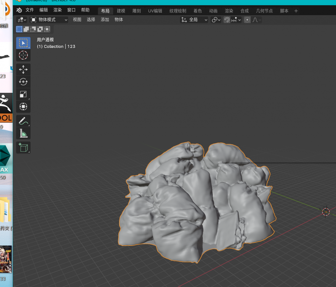Open the 物体模式 mode dropdown
Viewport: 336px width, 287px height.
(x=49, y=20)
